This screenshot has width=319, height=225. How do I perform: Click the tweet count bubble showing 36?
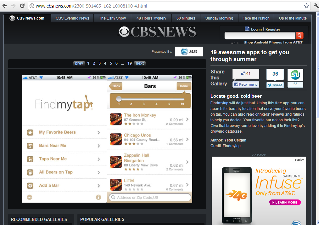pos(275,74)
